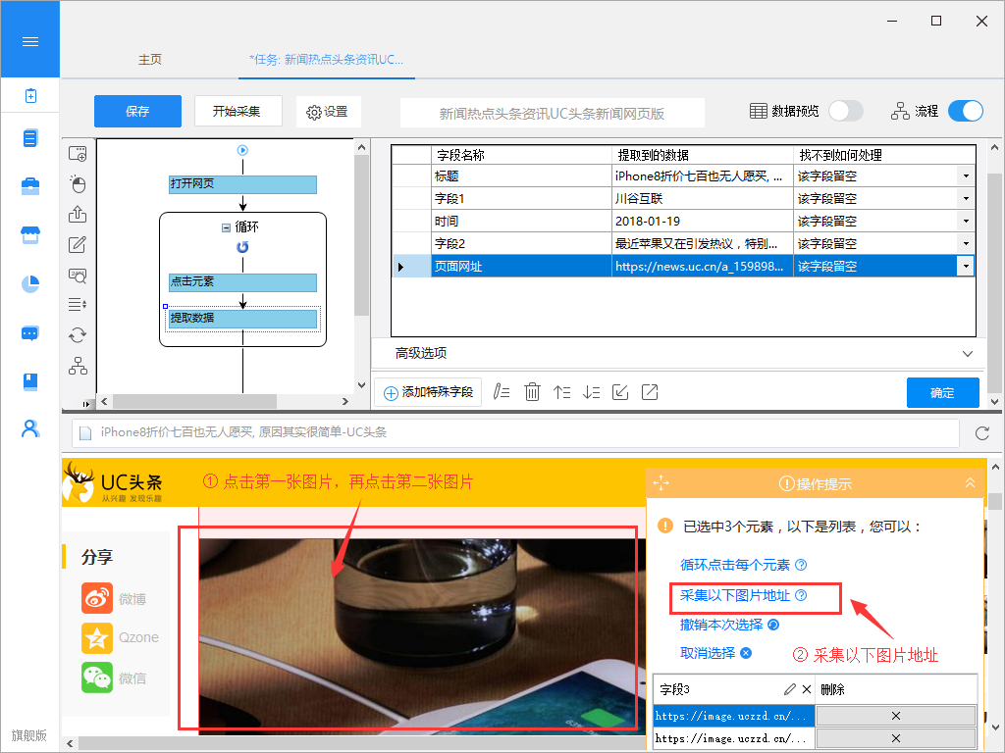
Task: Click the delete field trash icon
Action: point(532,392)
